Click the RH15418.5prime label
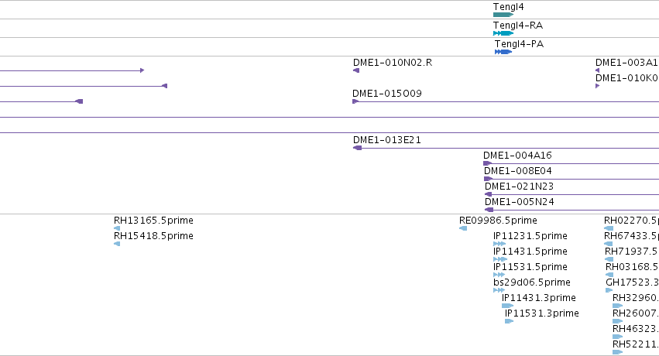The image size is (659, 356). (x=154, y=236)
